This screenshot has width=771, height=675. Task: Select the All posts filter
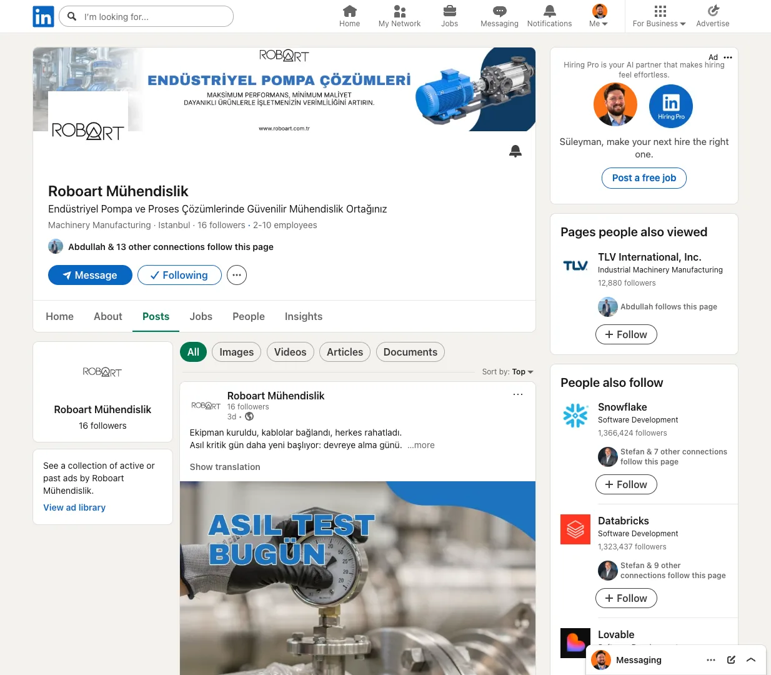[193, 352]
